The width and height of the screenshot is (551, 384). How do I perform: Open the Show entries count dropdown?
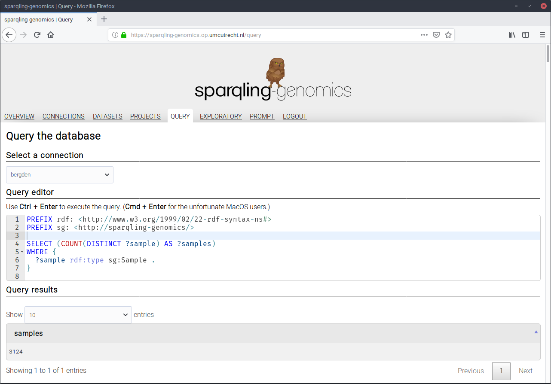point(78,315)
